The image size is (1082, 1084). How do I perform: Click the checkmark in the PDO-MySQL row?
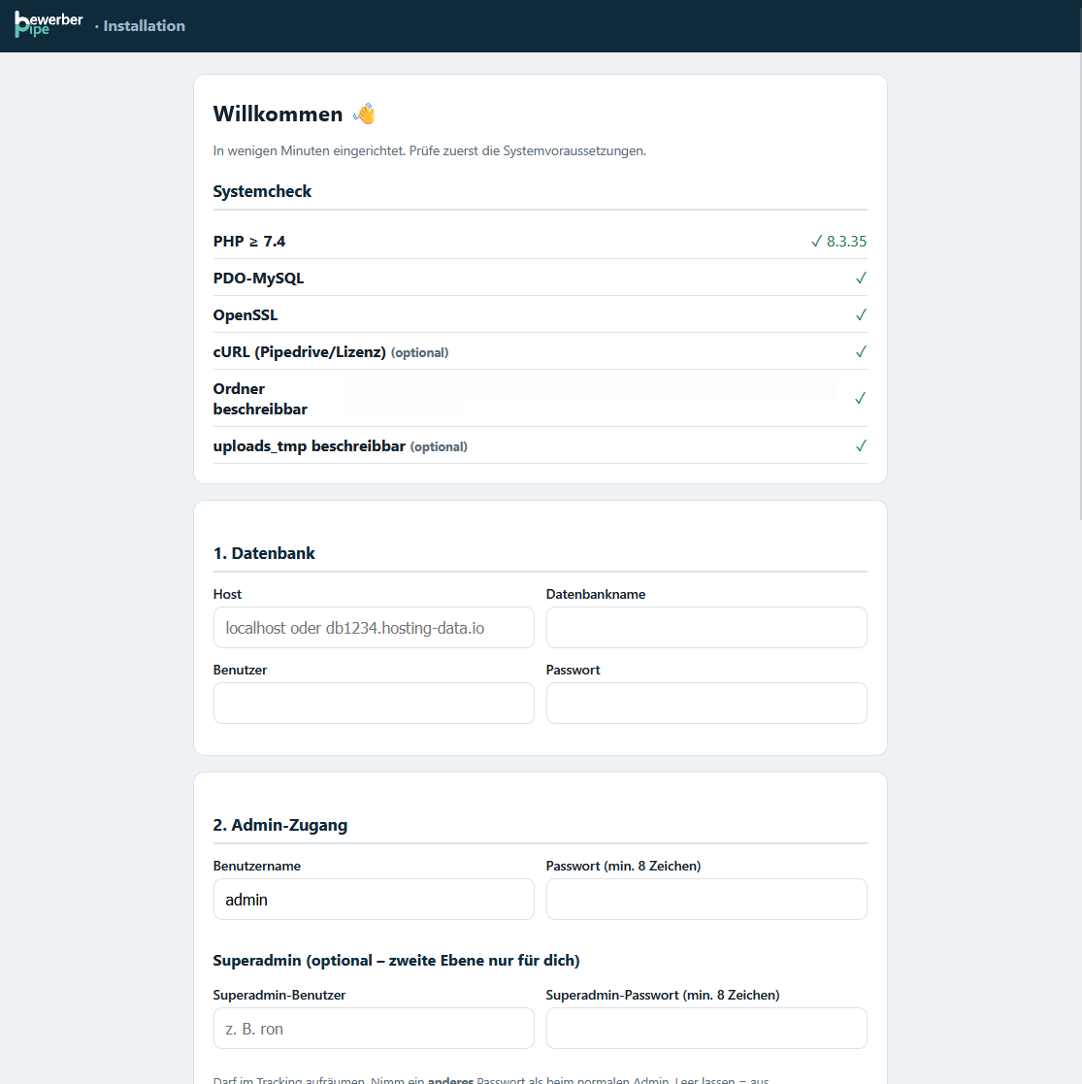click(x=861, y=278)
